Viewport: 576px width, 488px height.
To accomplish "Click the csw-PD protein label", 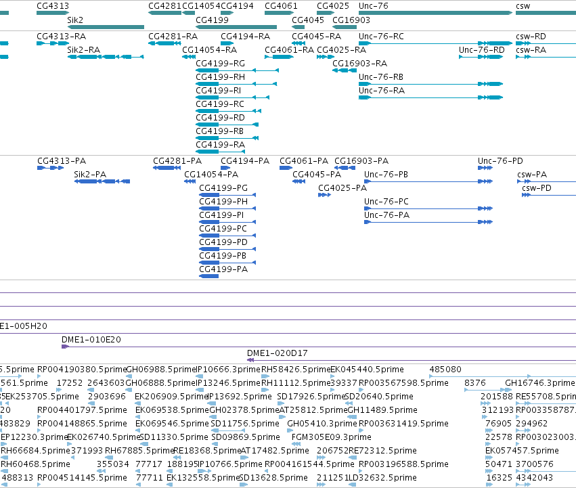I will point(537,187).
